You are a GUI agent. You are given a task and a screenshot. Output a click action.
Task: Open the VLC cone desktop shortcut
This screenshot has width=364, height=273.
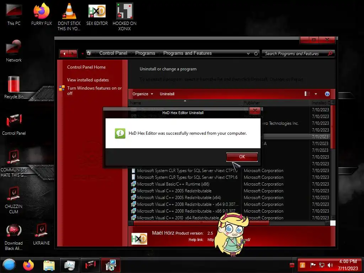click(69, 17)
